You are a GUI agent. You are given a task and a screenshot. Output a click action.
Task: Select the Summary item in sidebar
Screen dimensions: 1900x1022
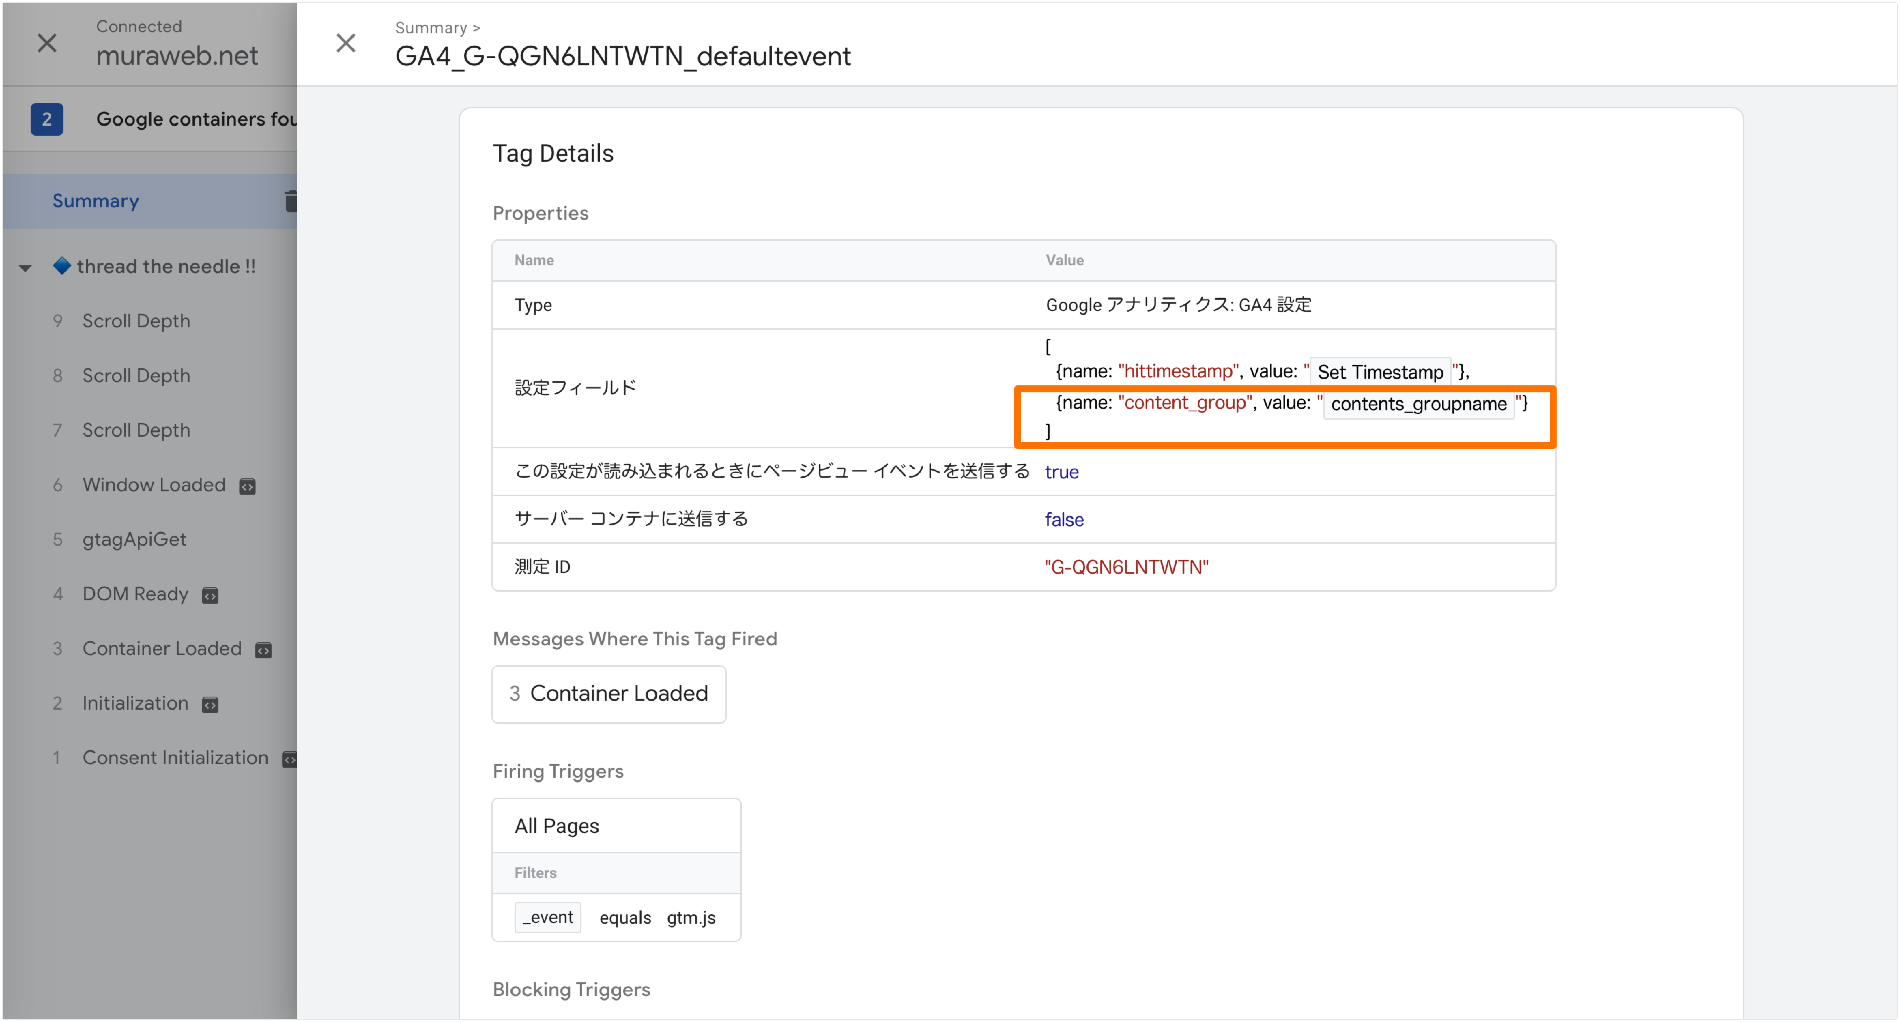coord(150,201)
